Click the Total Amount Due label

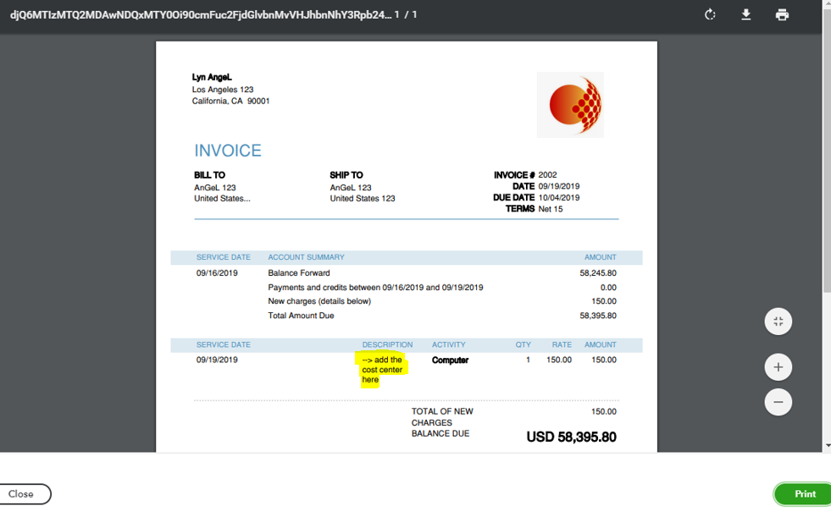[301, 316]
